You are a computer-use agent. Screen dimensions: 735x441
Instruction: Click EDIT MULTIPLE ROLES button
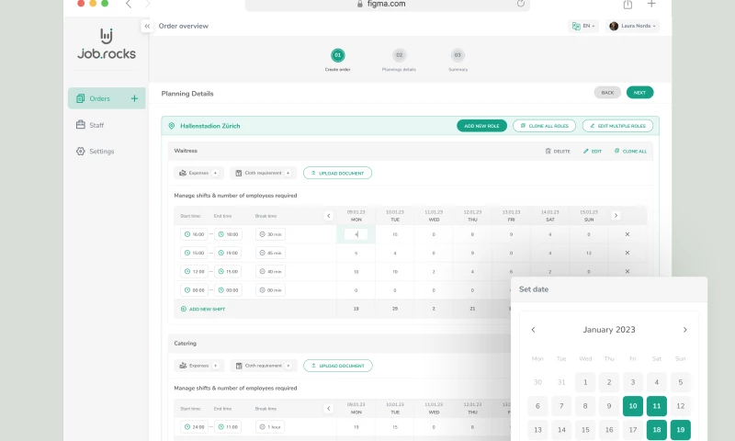(x=617, y=126)
